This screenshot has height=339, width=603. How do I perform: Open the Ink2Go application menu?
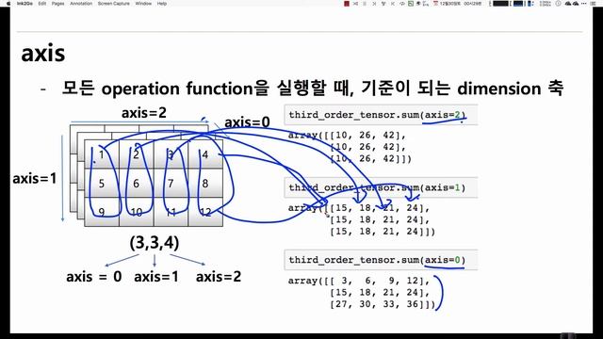click(24, 4)
